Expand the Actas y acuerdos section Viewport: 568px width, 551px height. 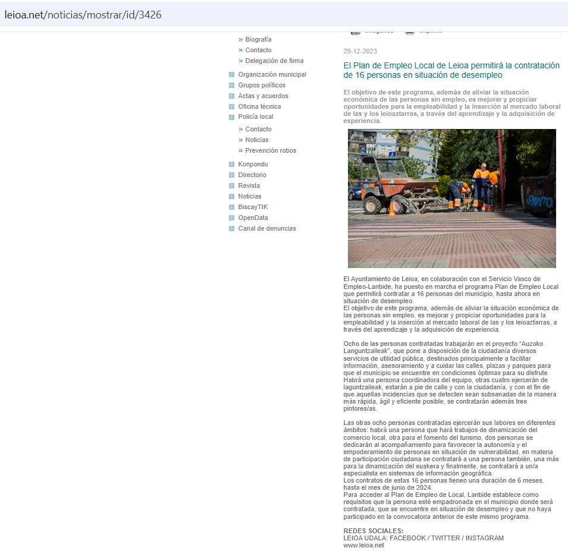pyautogui.click(x=263, y=96)
